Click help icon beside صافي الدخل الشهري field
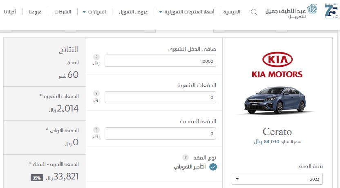The width and height of the screenshot is (340, 188). 96,57
